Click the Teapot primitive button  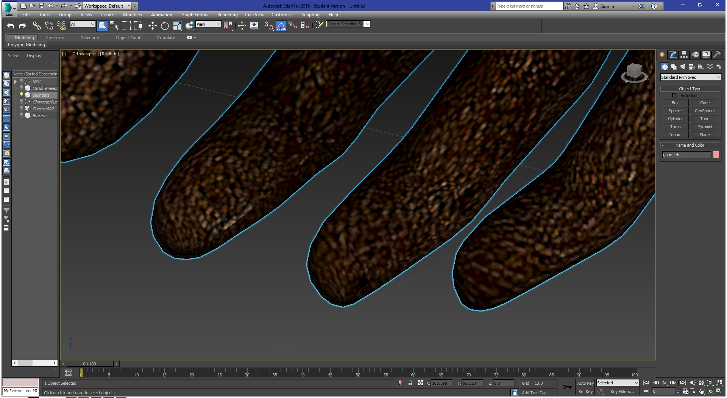(675, 135)
